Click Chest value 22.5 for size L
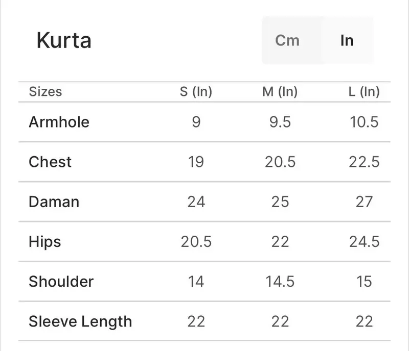Viewport: 409px width, 351px height. (x=364, y=162)
